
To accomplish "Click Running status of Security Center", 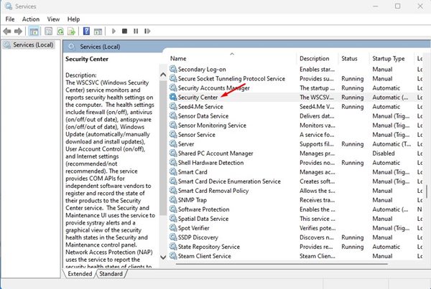I will (x=353, y=97).
